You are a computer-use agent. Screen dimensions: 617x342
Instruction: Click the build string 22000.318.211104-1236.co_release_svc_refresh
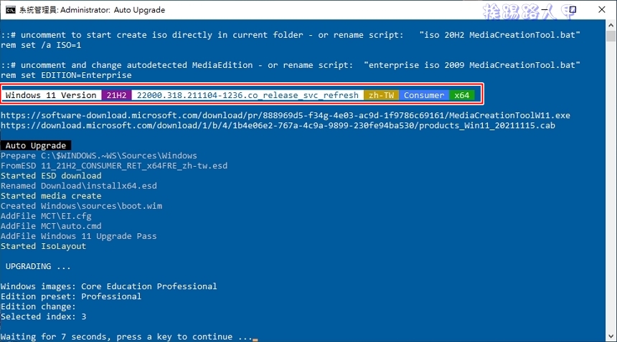(x=248, y=95)
